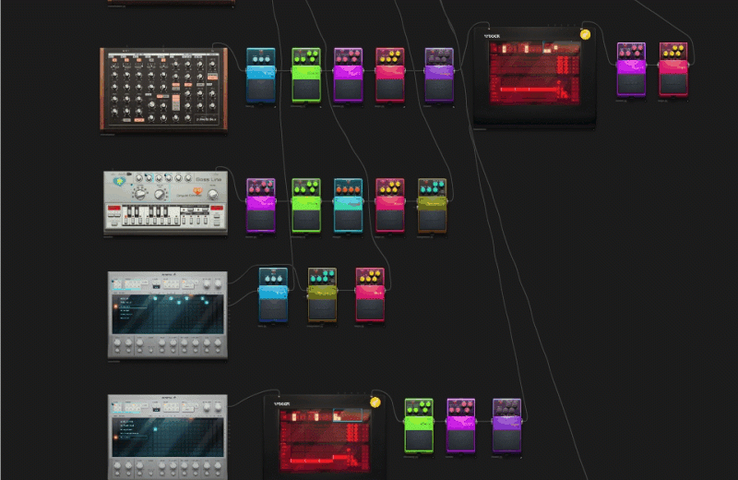Select olive pedal ending the Bassline chain

tap(432, 205)
